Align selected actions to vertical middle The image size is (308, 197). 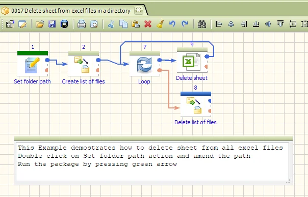point(268,24)
